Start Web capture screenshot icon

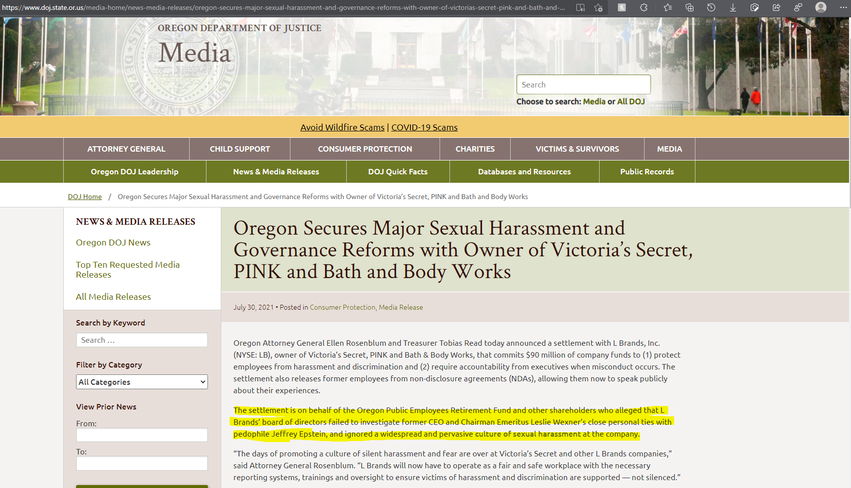click(x=755, y=7)
